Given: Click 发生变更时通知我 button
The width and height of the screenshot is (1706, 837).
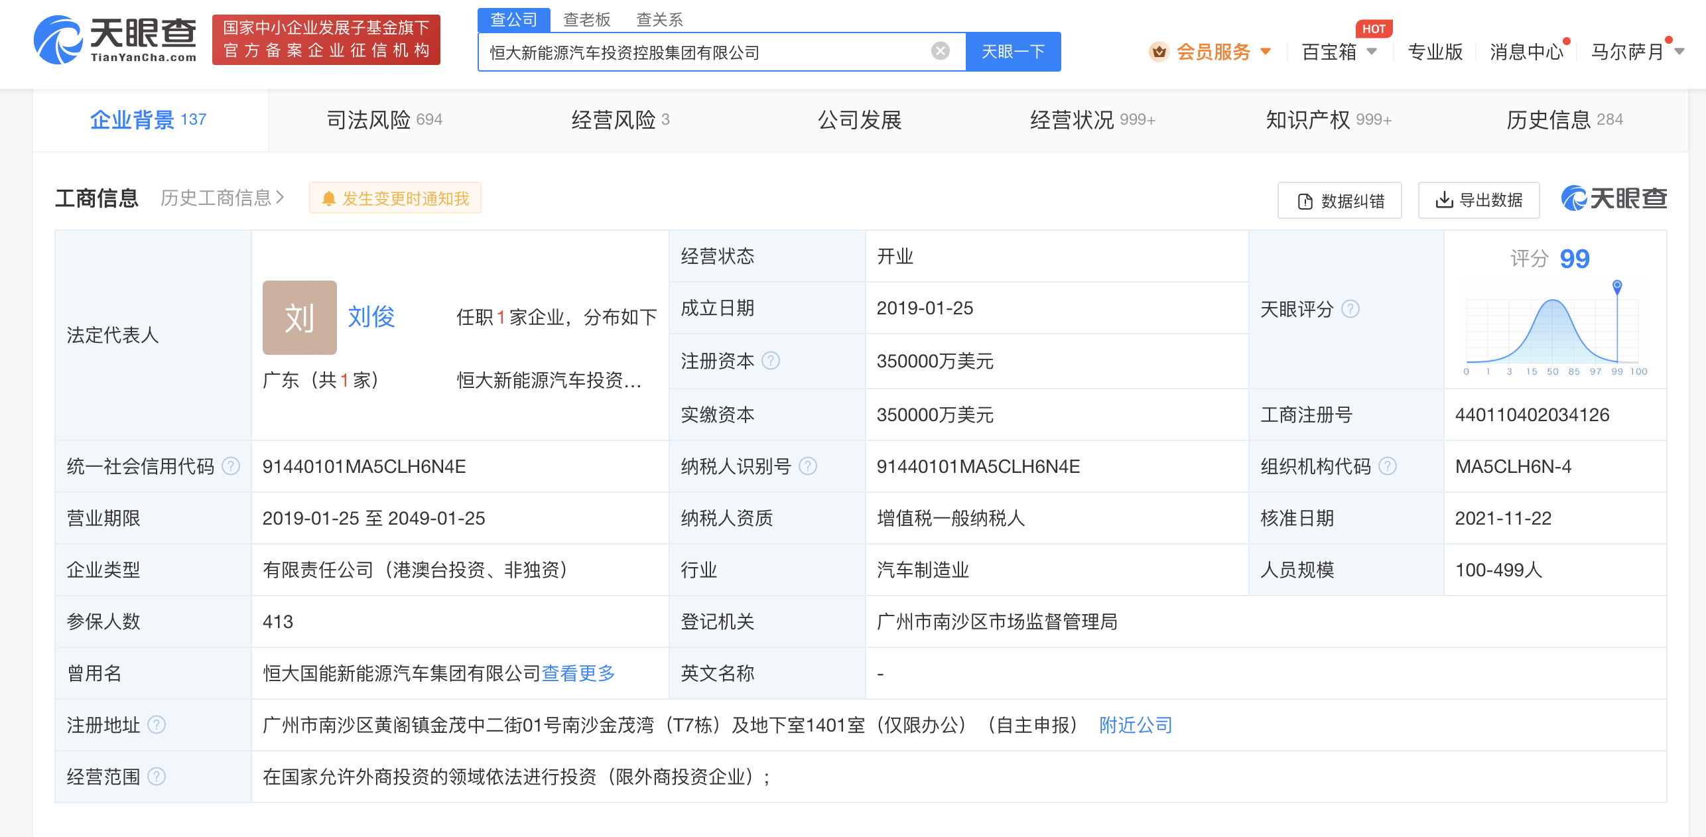Looking at the screenshot, I should coord(395,198).
